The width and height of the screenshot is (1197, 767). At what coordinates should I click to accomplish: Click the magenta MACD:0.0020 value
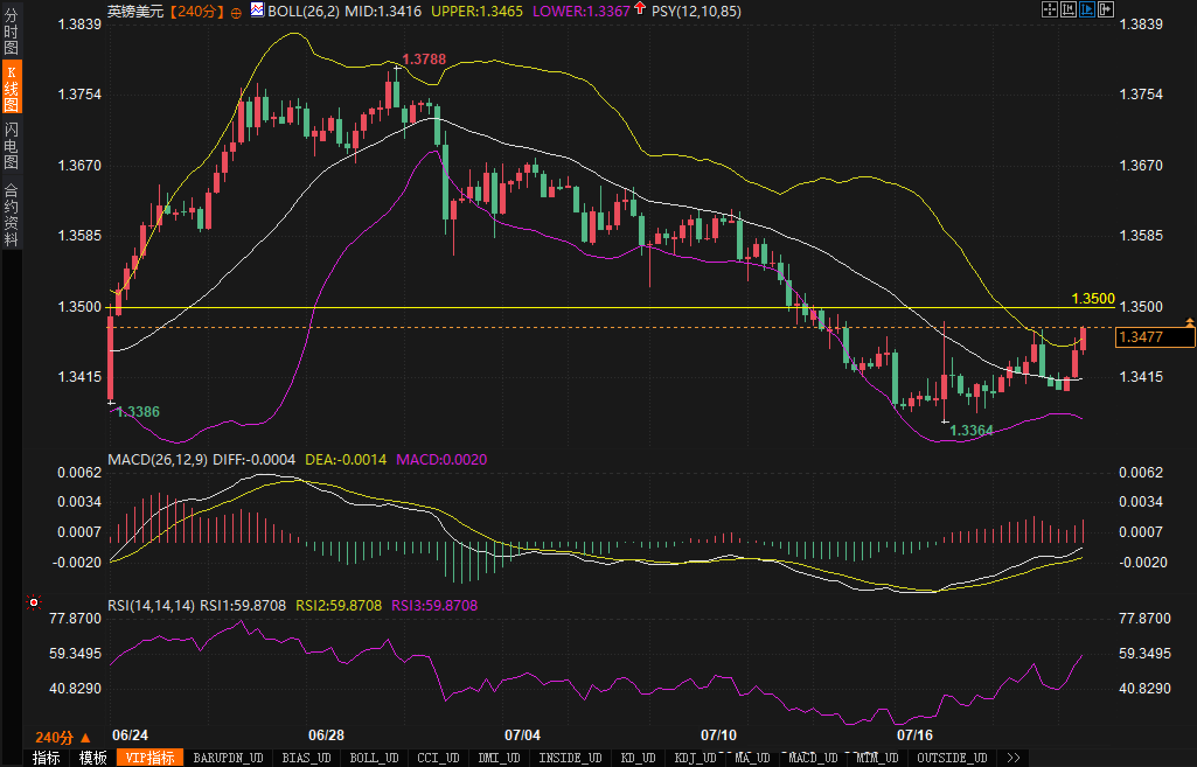[x=441, y=459]
